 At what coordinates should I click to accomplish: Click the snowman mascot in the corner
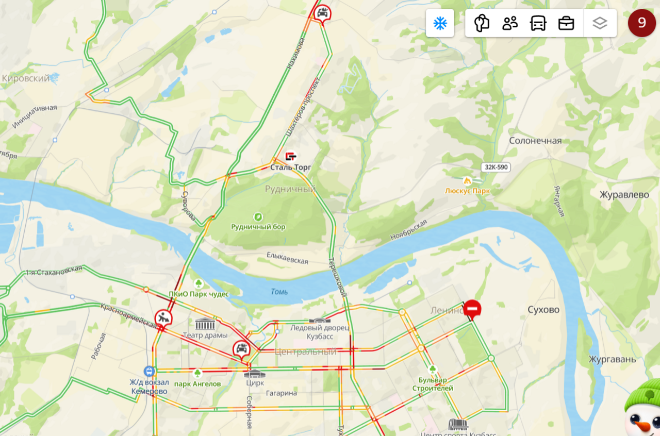[643, 410]
